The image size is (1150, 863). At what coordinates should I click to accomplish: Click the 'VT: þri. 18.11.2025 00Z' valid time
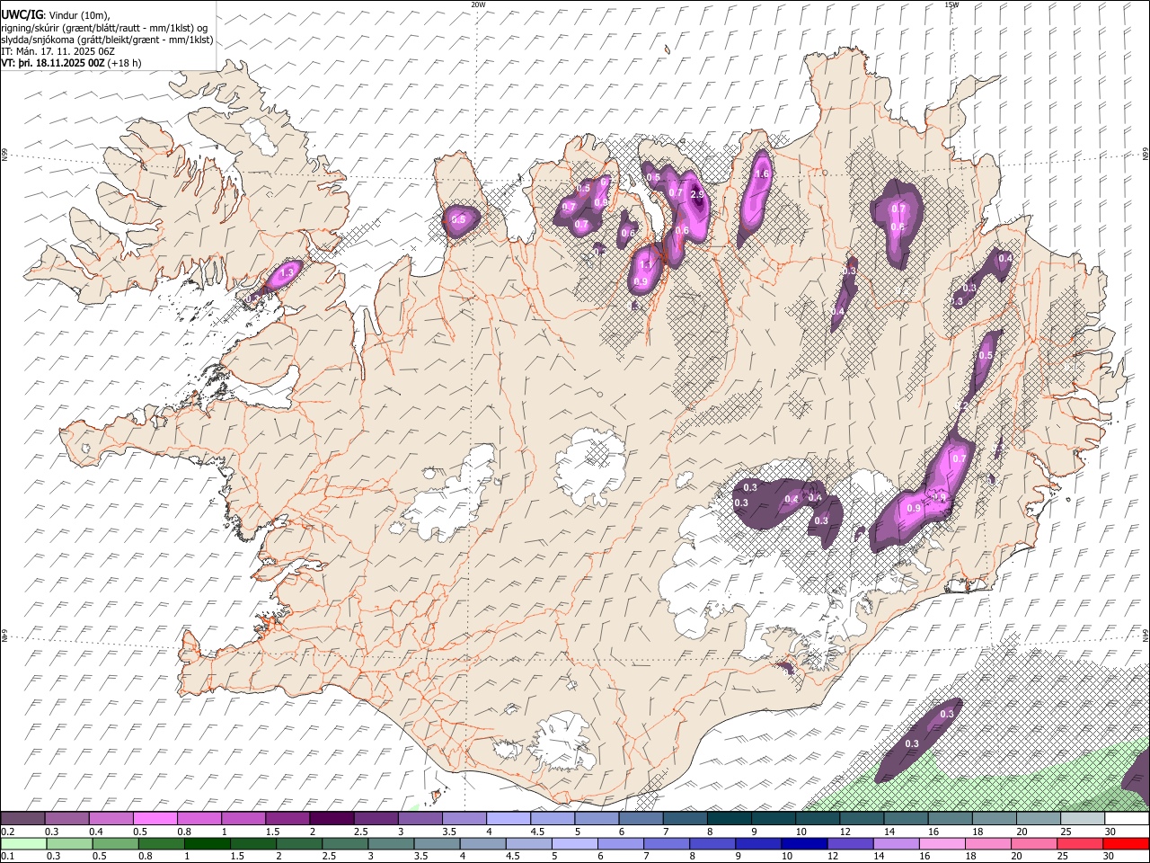pos(54,63)
